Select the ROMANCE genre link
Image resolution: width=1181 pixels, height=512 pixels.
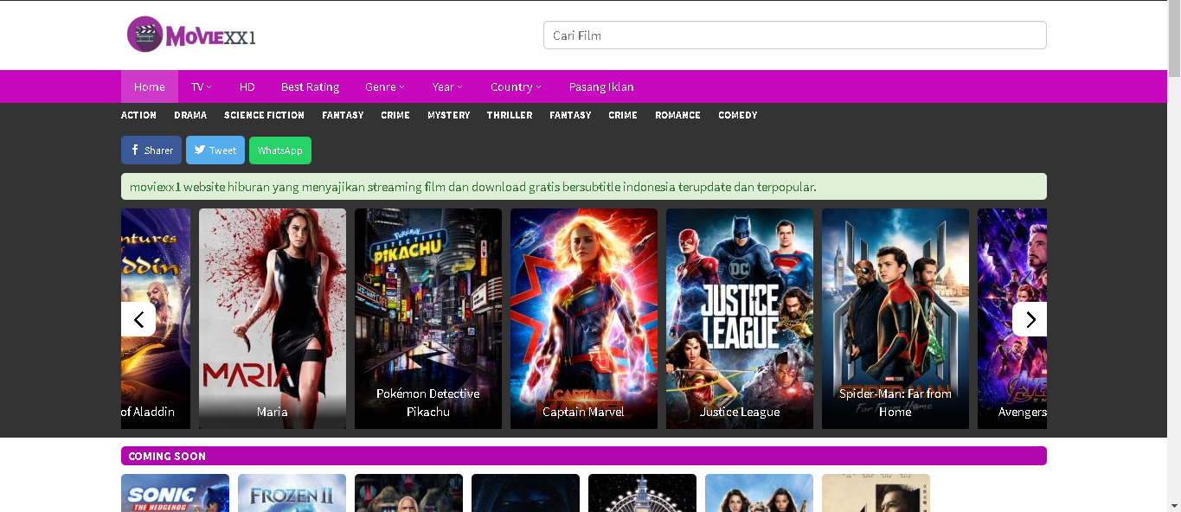pyautogui.click(x=677, y=115)
